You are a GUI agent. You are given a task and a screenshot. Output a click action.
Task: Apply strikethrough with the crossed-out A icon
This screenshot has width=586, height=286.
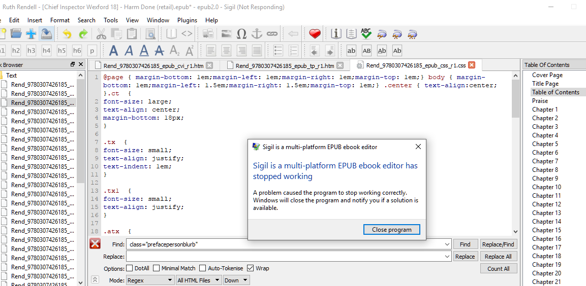(x=160, y=50)
